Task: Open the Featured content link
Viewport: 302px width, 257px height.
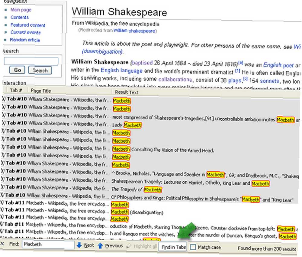Action: [28, 25]
